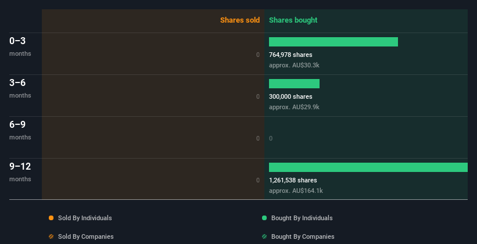Click the striped Sold By Companies legend icon
The height and width of the screenshot is (244, 477).
[x=51, y=236]
